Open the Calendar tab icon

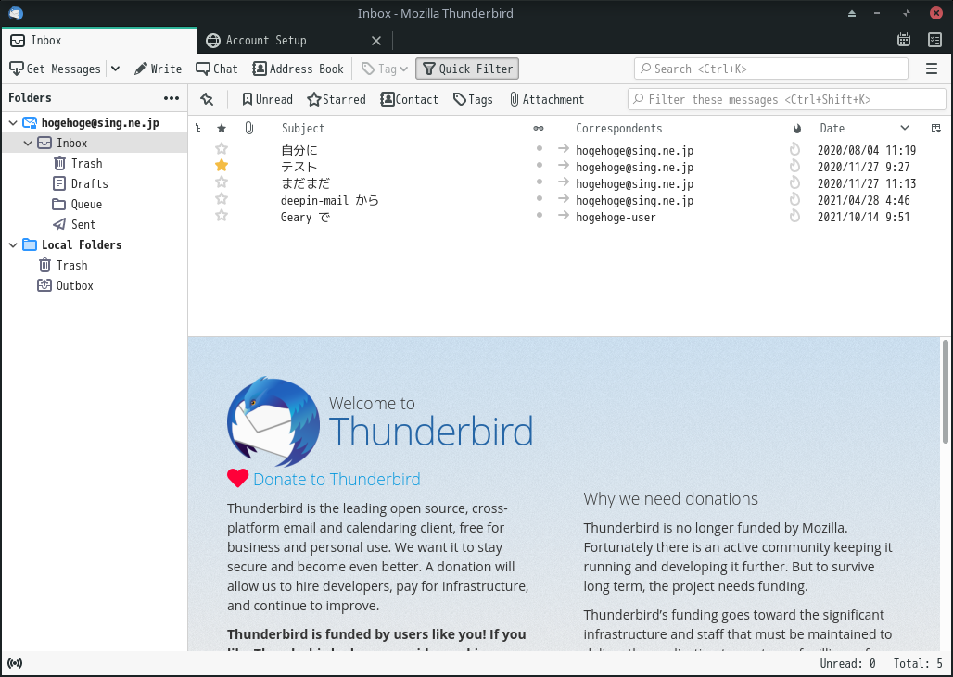[904, 40]
